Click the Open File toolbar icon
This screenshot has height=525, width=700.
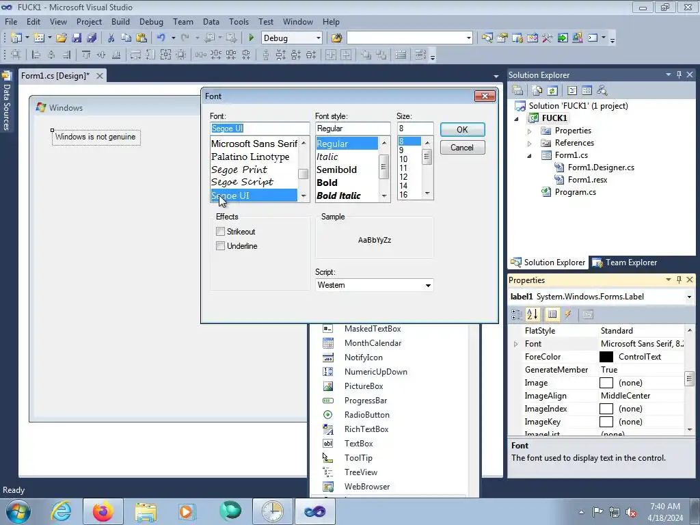[x=61, y=38]
